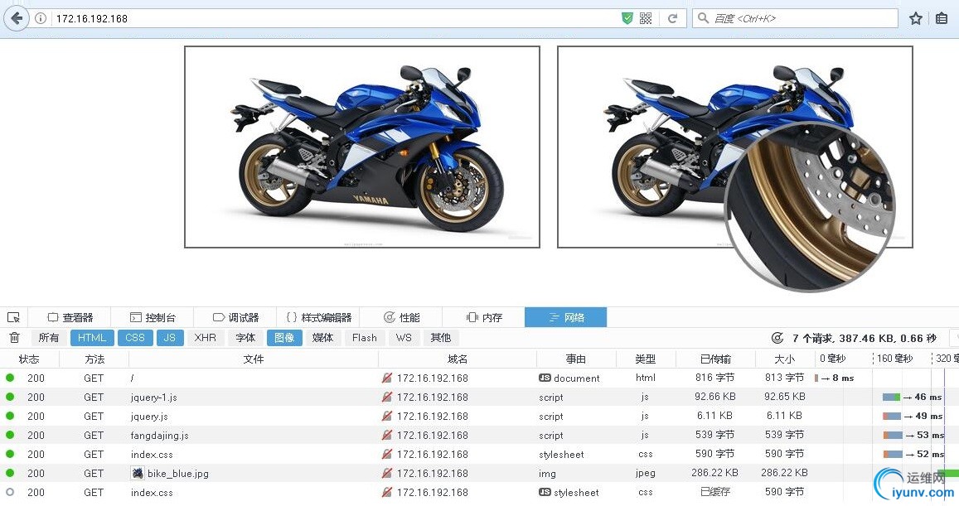Sort requests by the 事由 column header
This screenshot has height=506, width=959.
(575, 359)
